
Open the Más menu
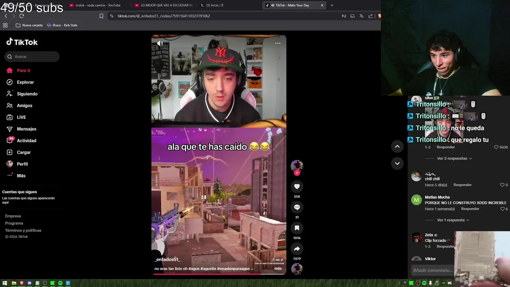(x=16, y=176)
